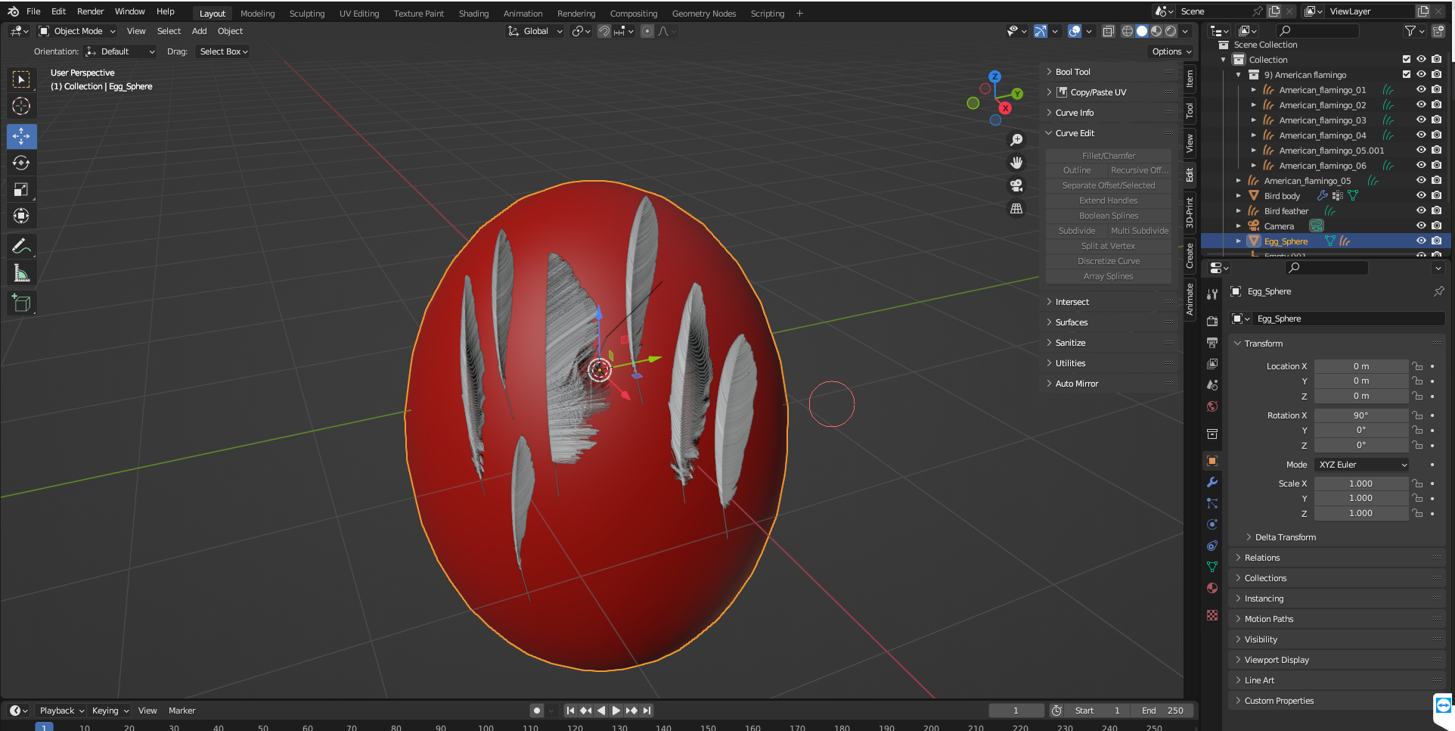Open the Options popover button
Viewport: 1455px width, 731px height.
(x=1171, y=51)
